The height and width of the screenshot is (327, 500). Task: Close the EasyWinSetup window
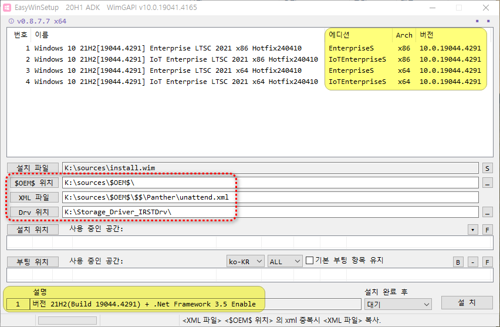tap(486, 8)
